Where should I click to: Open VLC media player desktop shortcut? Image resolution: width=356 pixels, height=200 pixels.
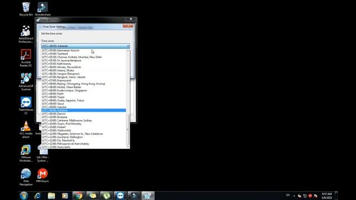tap(26, 129)
